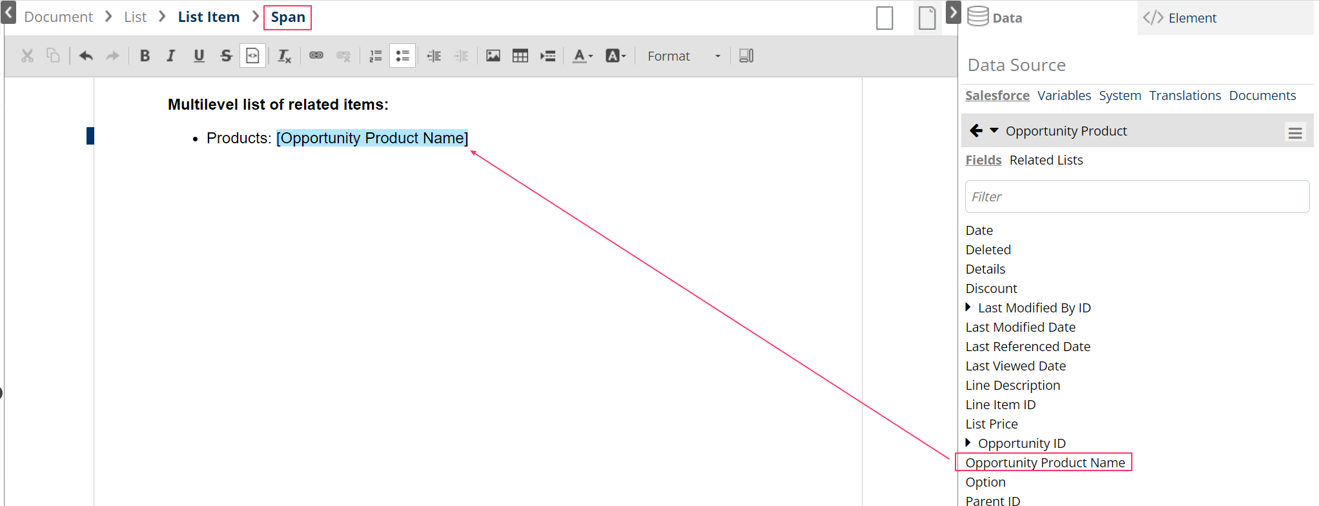This screenshot has height=506, width=1319.
Task: Open the Variables data source link
Action: [1064, 96]
